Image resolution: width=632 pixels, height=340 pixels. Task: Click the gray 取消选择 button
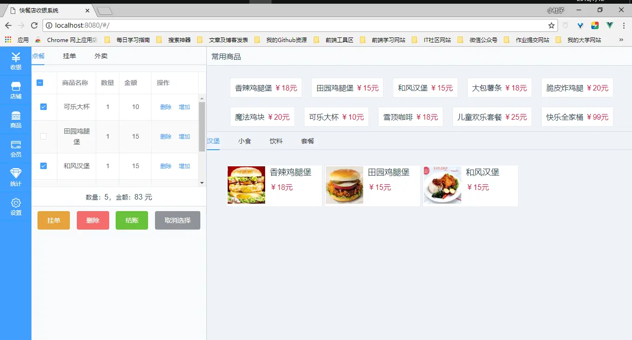point(178,220)
